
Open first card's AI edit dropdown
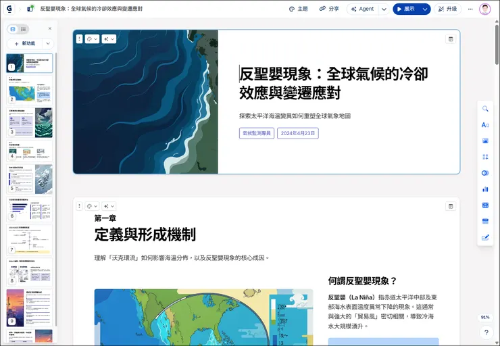point(109,39)
